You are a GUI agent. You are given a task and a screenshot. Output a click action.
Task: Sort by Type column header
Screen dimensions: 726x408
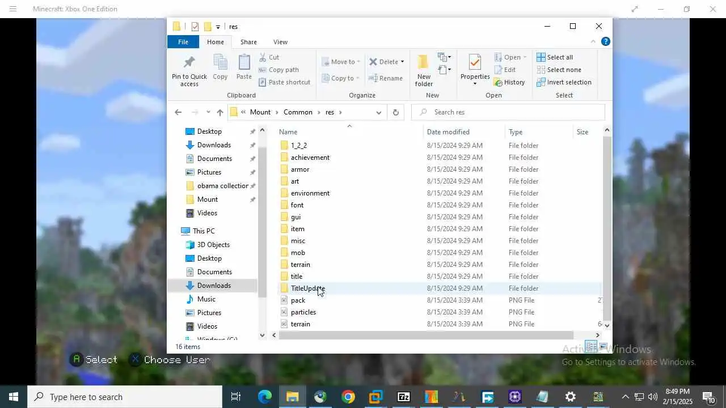(516, 132)
